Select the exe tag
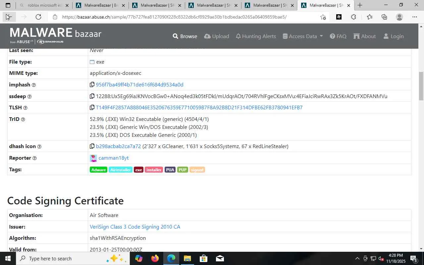424x265 pixels. coord(138,170)
